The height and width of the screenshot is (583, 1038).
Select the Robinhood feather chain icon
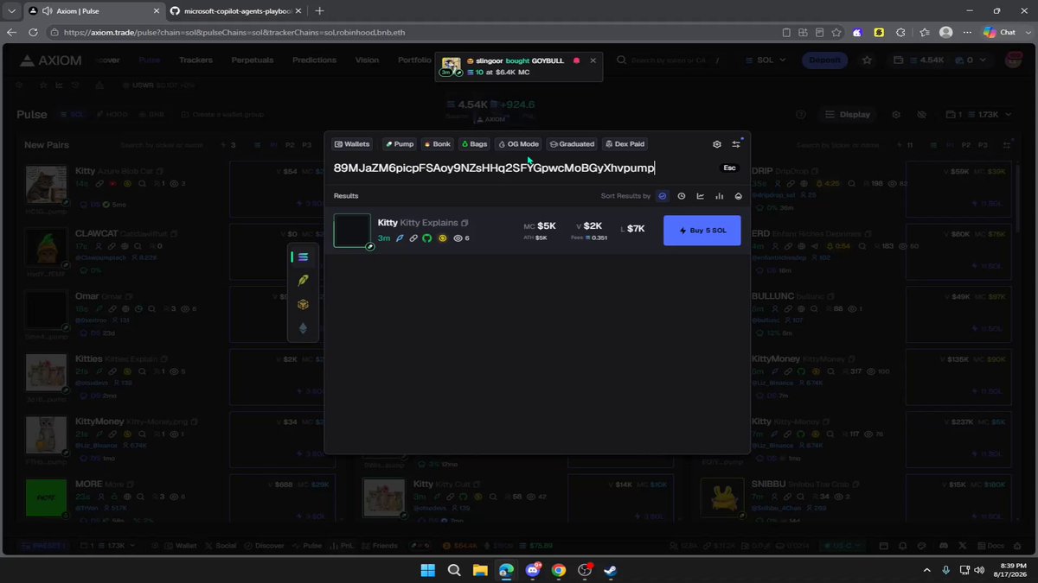303,281
